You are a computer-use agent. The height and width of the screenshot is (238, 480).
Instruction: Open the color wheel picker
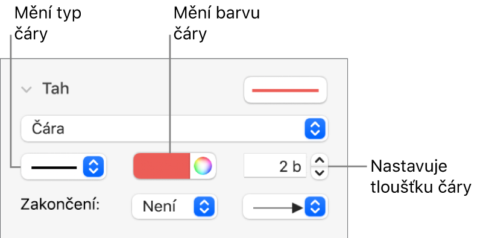pos(203,166)
